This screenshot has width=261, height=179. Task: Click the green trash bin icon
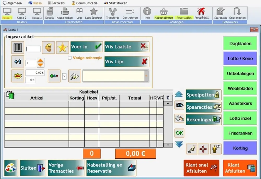click(10, 95)
